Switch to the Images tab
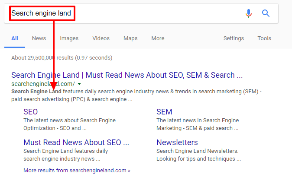This screenshot has height=190, width=292. pos(69,38)
